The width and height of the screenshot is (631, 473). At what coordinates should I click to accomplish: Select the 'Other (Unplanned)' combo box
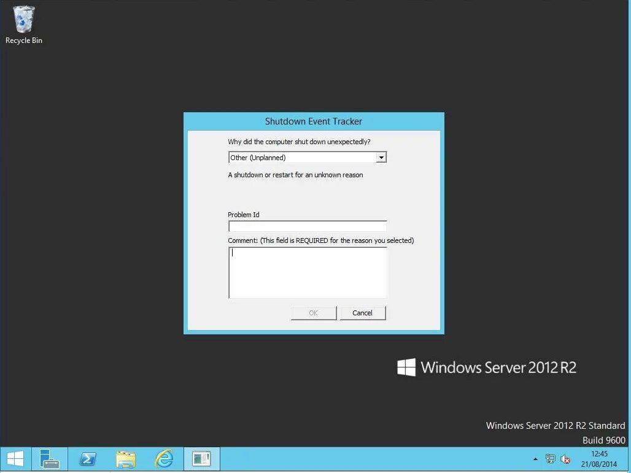tap(308, 157)
